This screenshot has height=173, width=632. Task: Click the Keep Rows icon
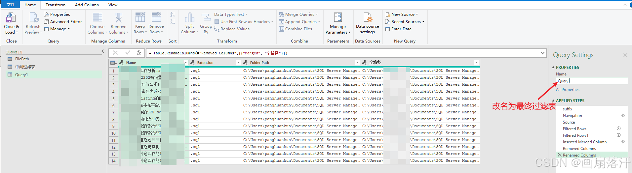140,18
